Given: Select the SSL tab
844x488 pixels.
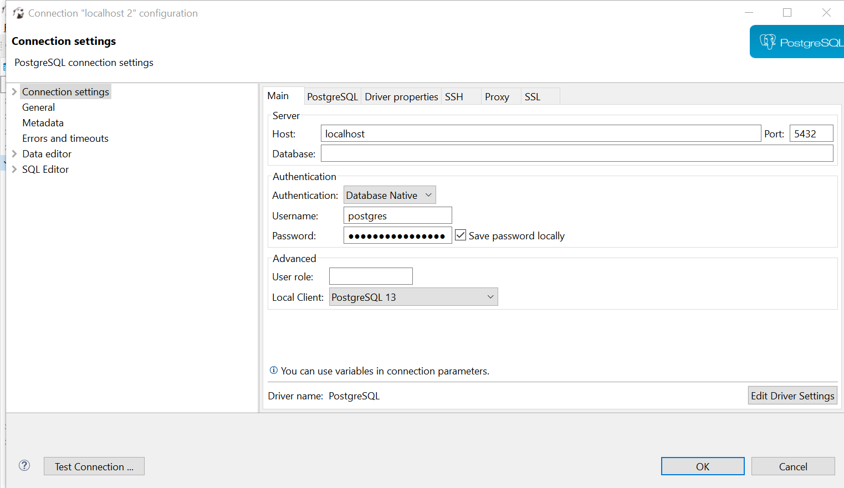Looking at the screenshot, I should point(533,96).
